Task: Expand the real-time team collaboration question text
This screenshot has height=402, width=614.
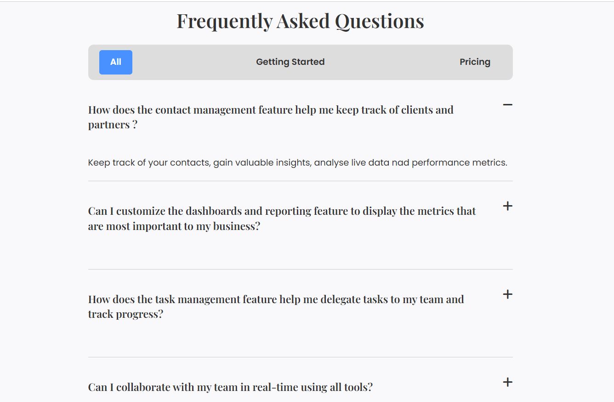Action: coord(230,387)
